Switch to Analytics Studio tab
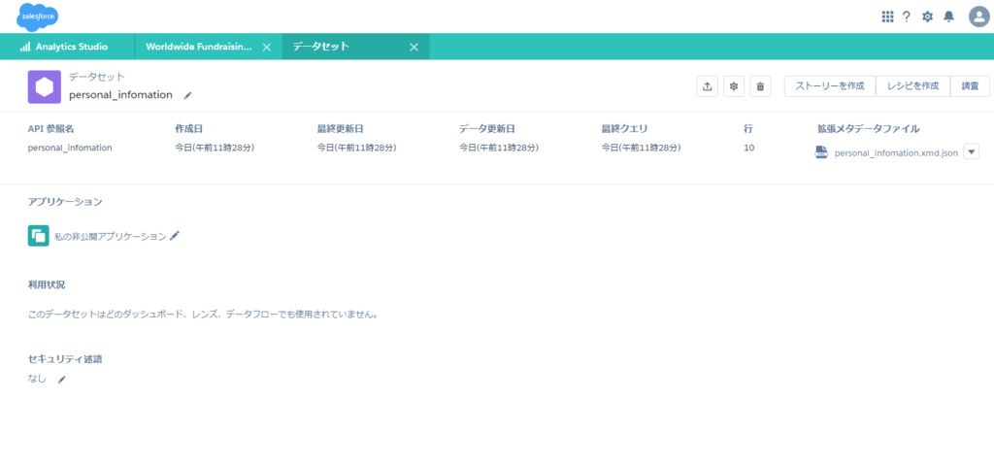Image resolution: width=994 pixels, height=466 pixels. point(67,47)
